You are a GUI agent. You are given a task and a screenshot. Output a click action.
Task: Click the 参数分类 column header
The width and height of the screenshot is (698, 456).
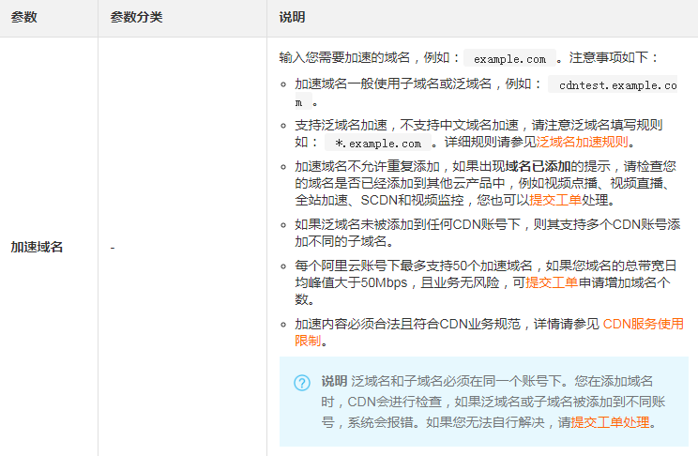135,18
